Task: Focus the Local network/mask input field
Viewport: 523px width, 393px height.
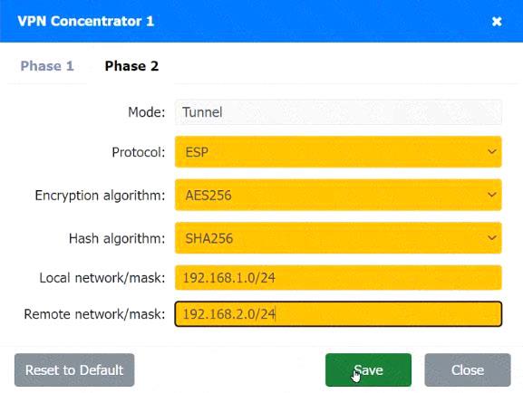Action: 338,278
